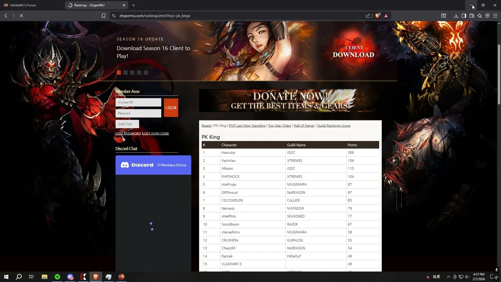Open the Leo AI sparkle icon
This screenshot has width=501, height=282.
[479, 16]
